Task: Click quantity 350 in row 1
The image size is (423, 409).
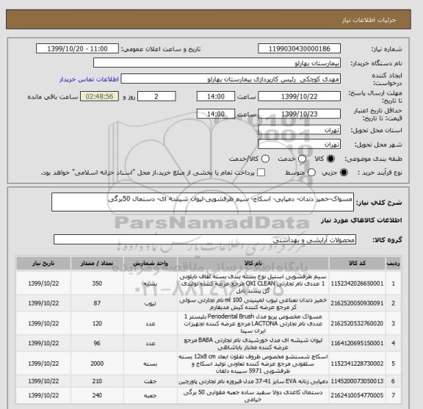Action: click(x=97, y=283)
